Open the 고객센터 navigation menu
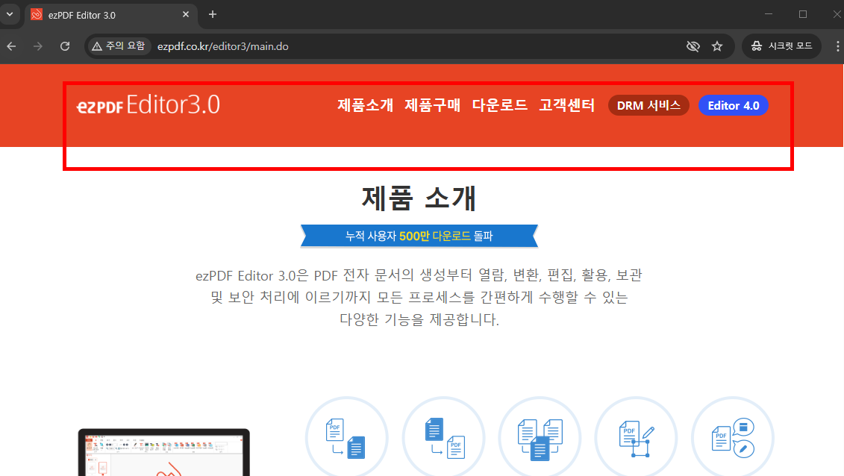The image size is (844, 476). click(x=566, y=105)
